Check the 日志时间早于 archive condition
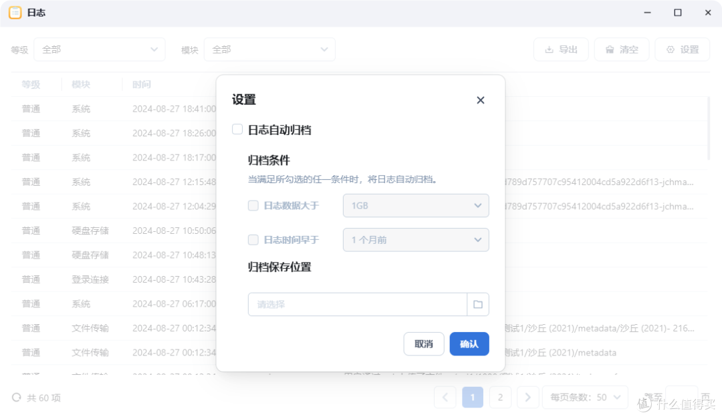 click(253, 240)
